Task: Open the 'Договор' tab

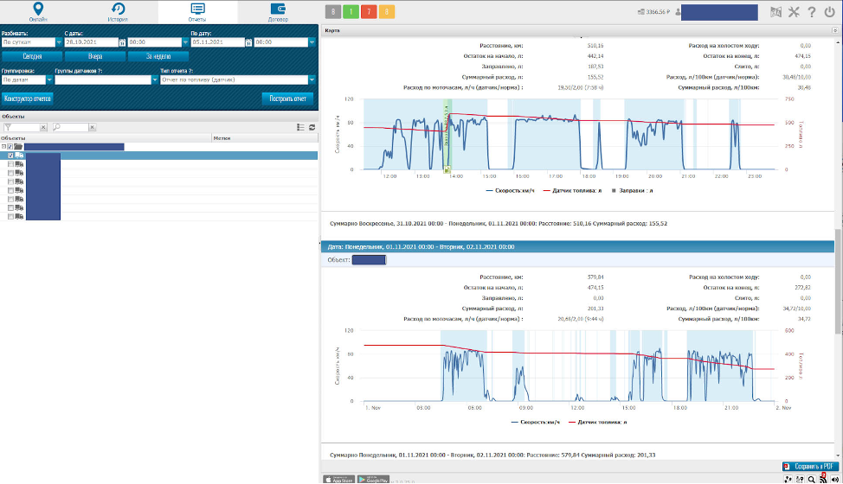Action: coord(279,11)
